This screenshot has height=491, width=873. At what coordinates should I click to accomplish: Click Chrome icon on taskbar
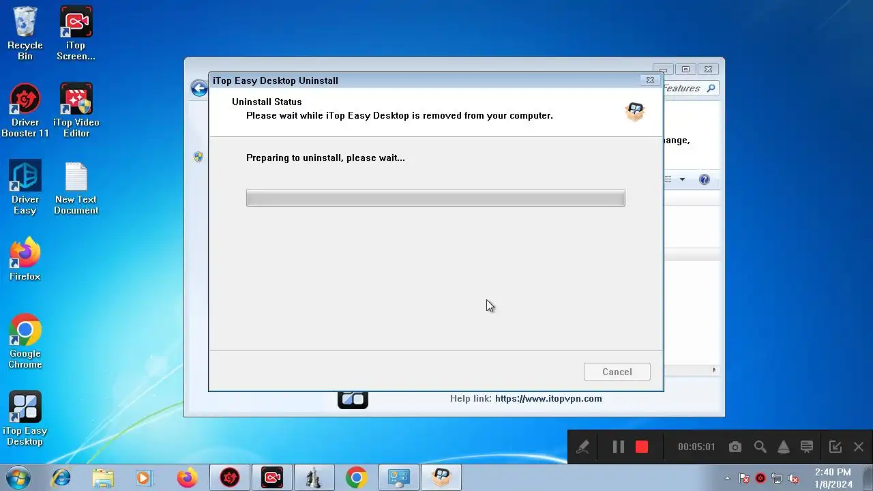pyautogui.click(x=356, y=477)
